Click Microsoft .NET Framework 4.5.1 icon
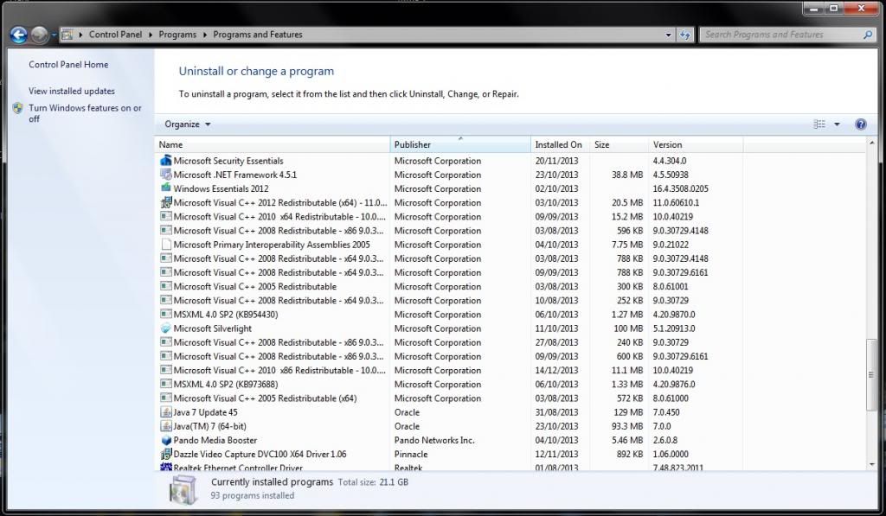Viewport: 886px width, 516px height. coord(165,175)
